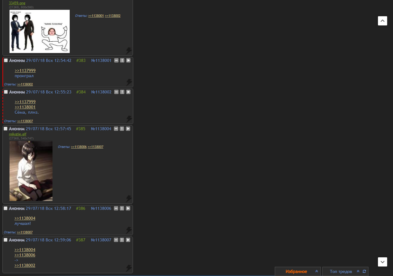The image size is (393, 276).
Task: Report post №1138007 using the exclamation icon
Action: pos(122,240)
